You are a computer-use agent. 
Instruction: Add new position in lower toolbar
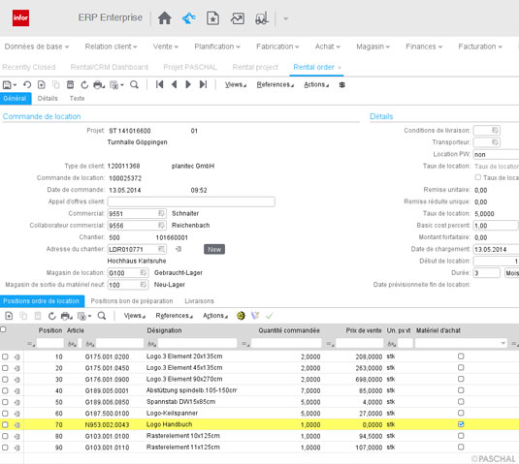(9, 316)
